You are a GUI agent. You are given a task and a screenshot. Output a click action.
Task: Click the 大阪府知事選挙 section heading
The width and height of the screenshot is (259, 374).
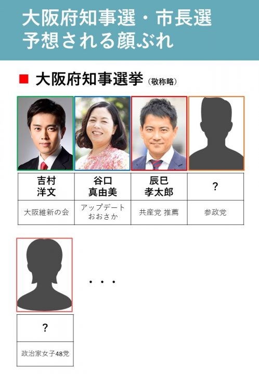pyautogui.click(x=89, y=79)
